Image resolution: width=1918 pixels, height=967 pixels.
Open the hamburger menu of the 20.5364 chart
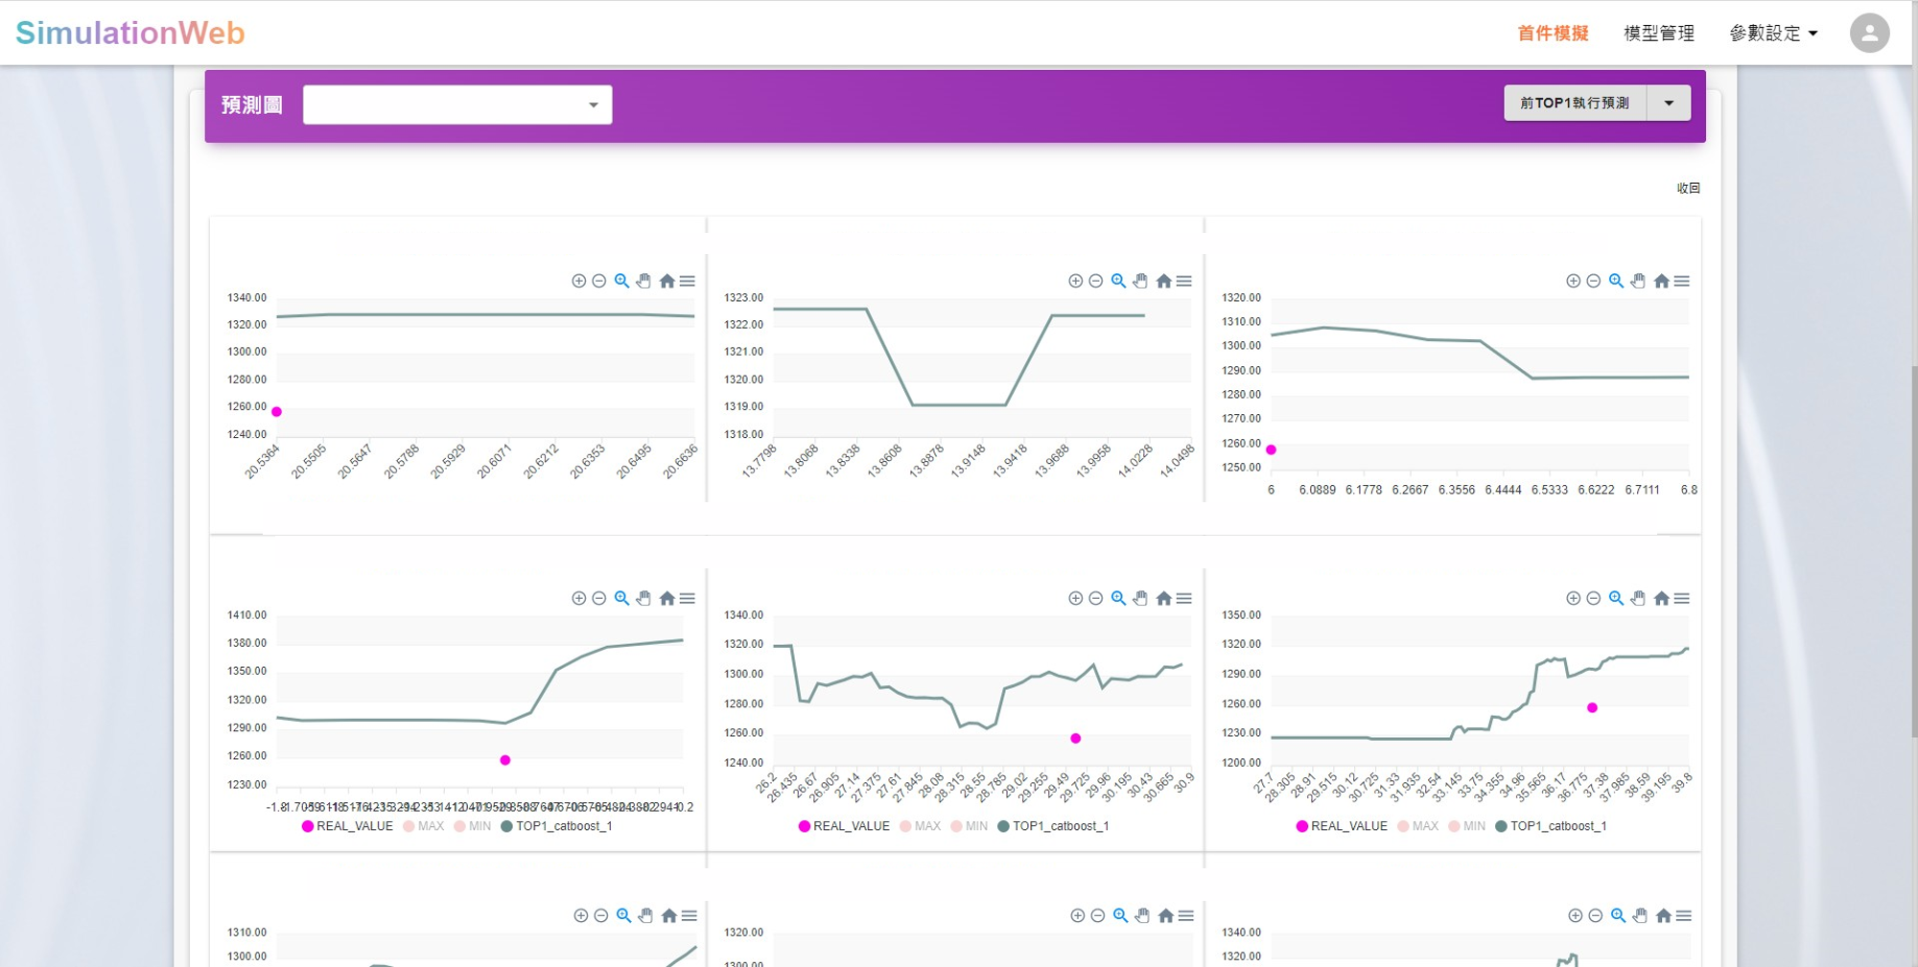click(x=688, y=281)
